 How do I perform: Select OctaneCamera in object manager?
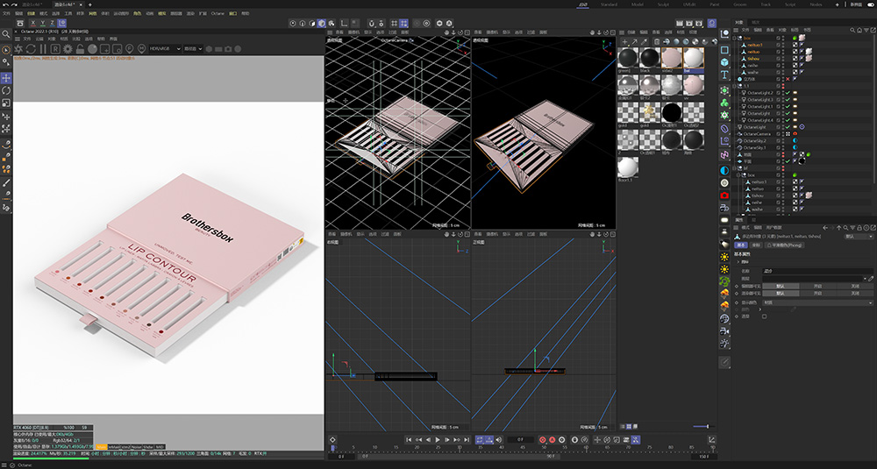point(759,133)
